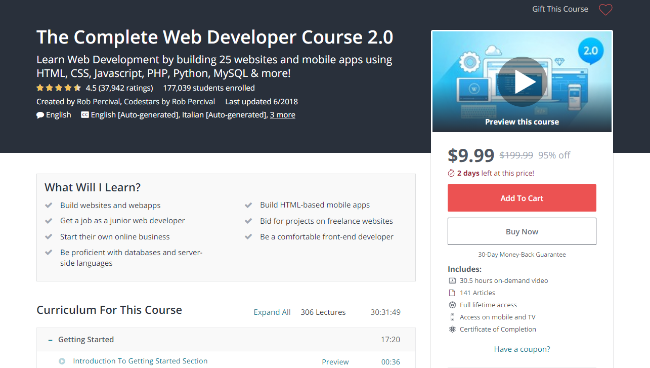Click Gift This Course
The image size is (650, 368).
click(559, 9)
